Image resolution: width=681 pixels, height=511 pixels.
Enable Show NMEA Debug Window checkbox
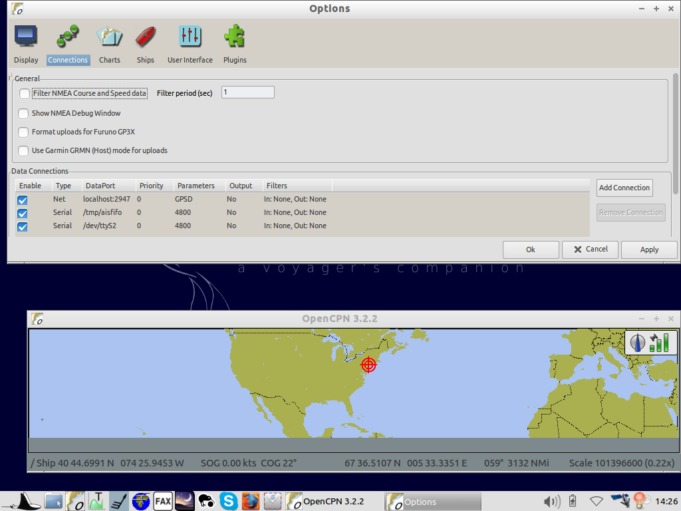(x=23, y=113)
